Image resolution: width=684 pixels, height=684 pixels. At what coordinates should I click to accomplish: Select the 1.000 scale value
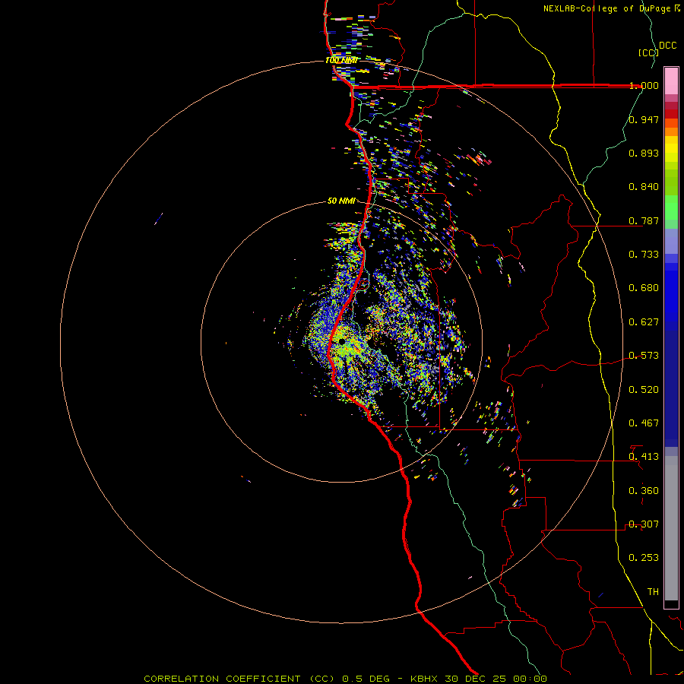644,85
